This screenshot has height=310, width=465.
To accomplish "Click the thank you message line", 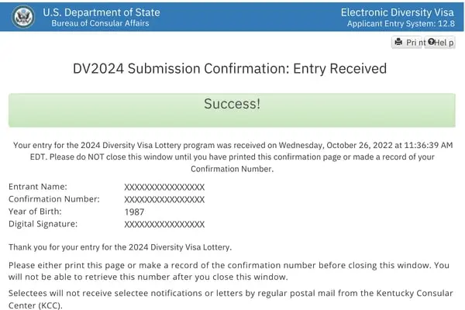I will 120,247.
